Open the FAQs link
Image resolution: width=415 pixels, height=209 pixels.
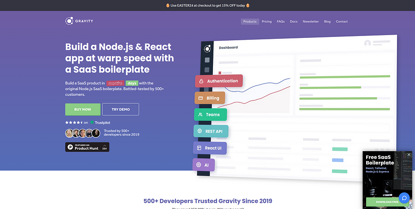tap(281, 21)
